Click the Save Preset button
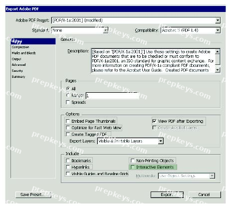The height and width of the screenshot is (210, 230). 33,195
